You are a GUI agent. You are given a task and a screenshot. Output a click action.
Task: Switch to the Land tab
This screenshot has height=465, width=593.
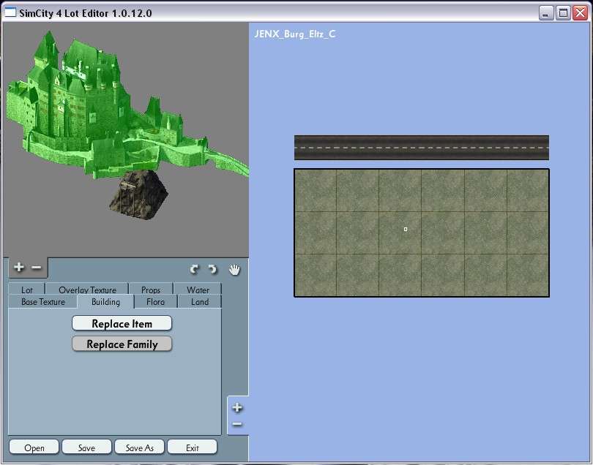click(x=200, y=302)
